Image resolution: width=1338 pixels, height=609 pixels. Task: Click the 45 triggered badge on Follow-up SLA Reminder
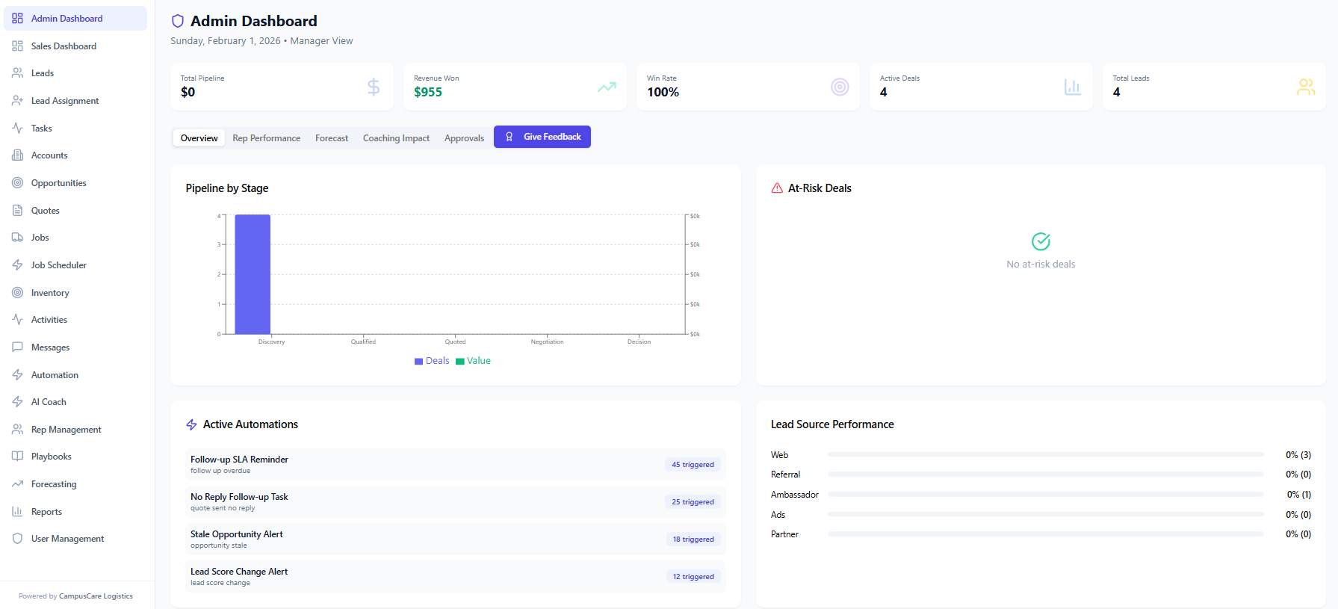[x=693, y=465]
